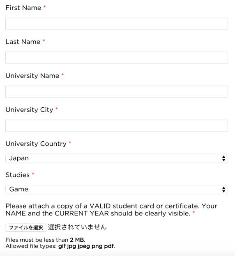
Task: Click the 選択されていません file status text
Action: [x=77, y=227]
